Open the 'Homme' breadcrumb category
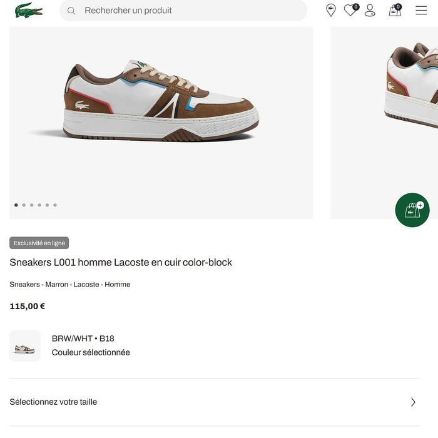 click(x=118, y=285)
